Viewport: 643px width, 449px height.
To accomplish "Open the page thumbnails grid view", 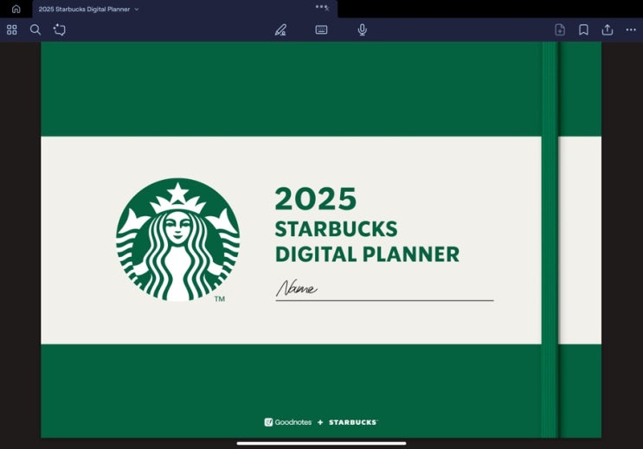I will point(12,29).
